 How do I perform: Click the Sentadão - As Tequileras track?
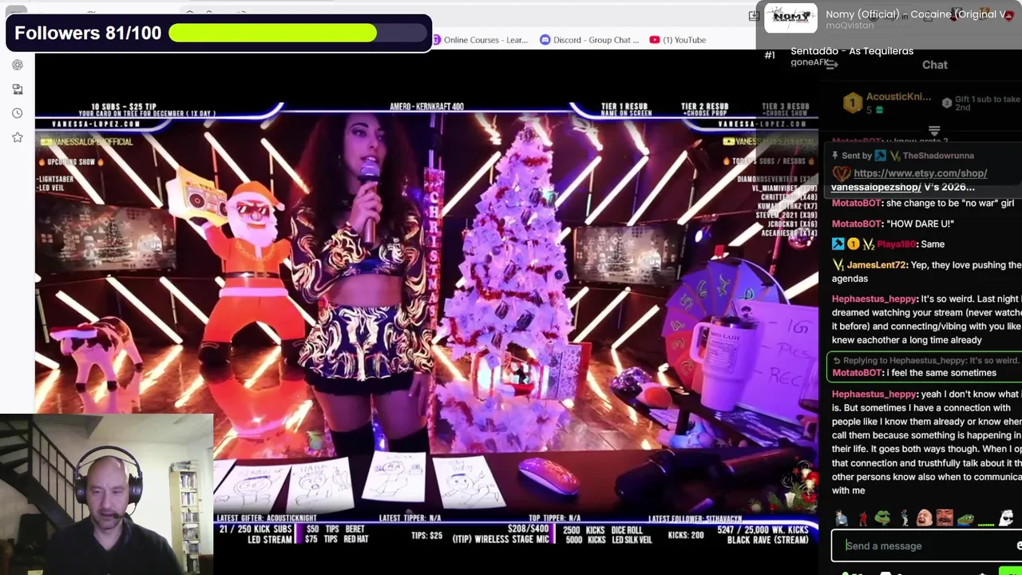click(x=852, y=51)
